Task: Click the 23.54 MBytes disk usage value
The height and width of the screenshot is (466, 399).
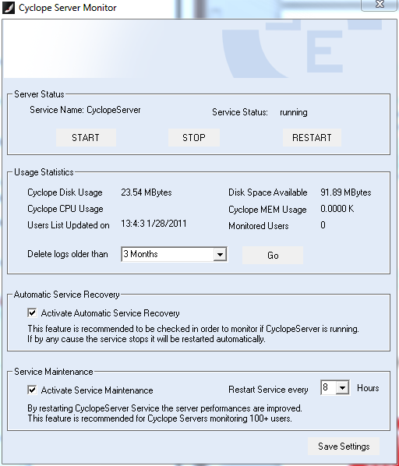Action: click(147, 192)
